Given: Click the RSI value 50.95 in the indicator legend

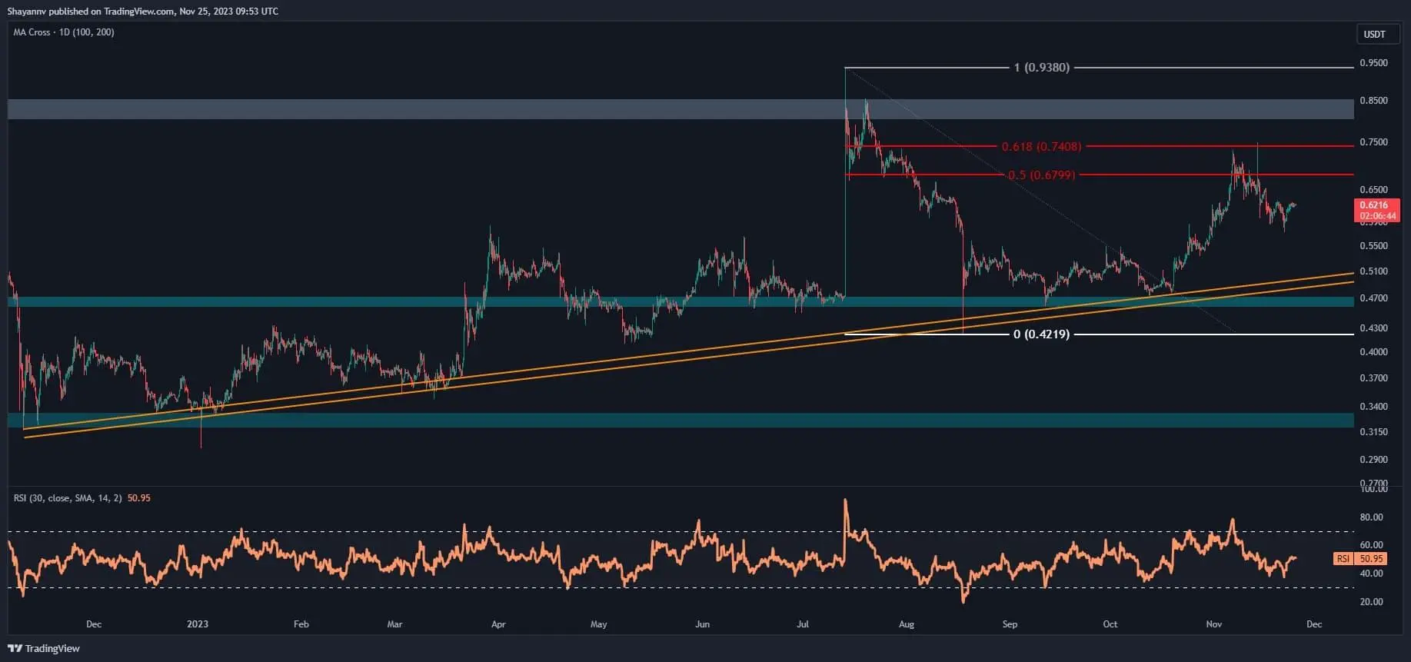Looking at the screenshot, I should pos(139,498).
